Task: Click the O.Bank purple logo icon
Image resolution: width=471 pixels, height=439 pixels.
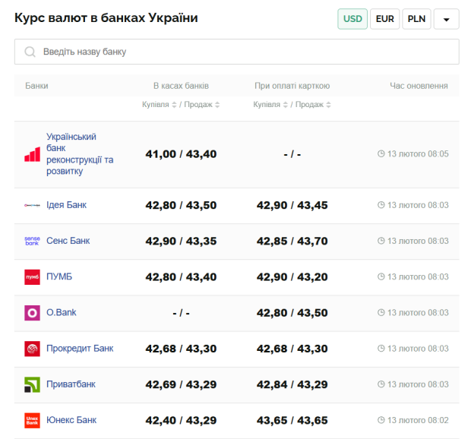Action: coord(32,312)
